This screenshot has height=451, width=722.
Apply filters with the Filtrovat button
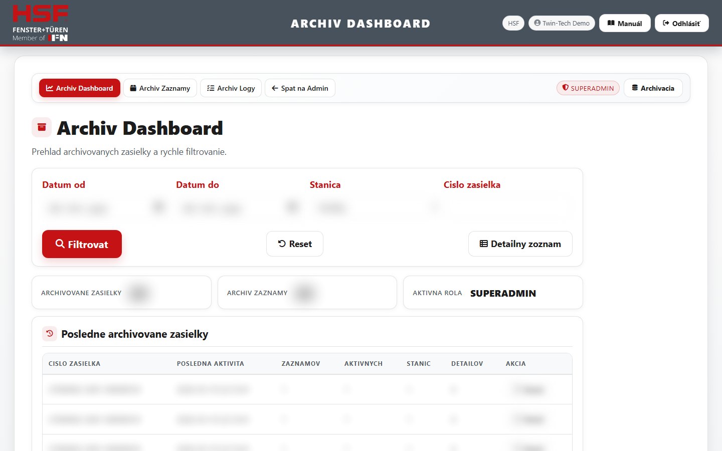pos(82,244)
